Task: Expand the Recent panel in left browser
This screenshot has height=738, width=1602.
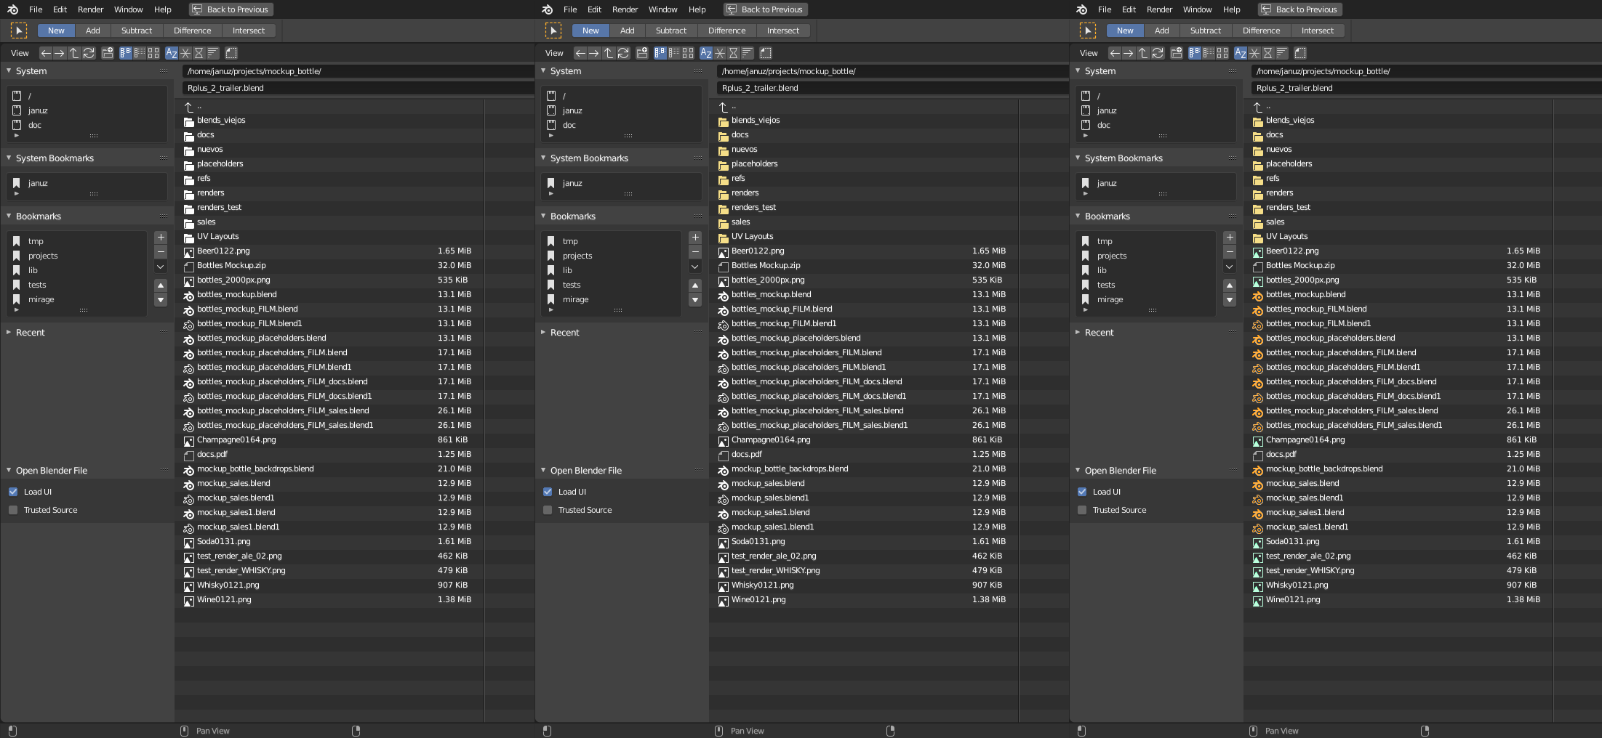Action: [x=9, y=333]
